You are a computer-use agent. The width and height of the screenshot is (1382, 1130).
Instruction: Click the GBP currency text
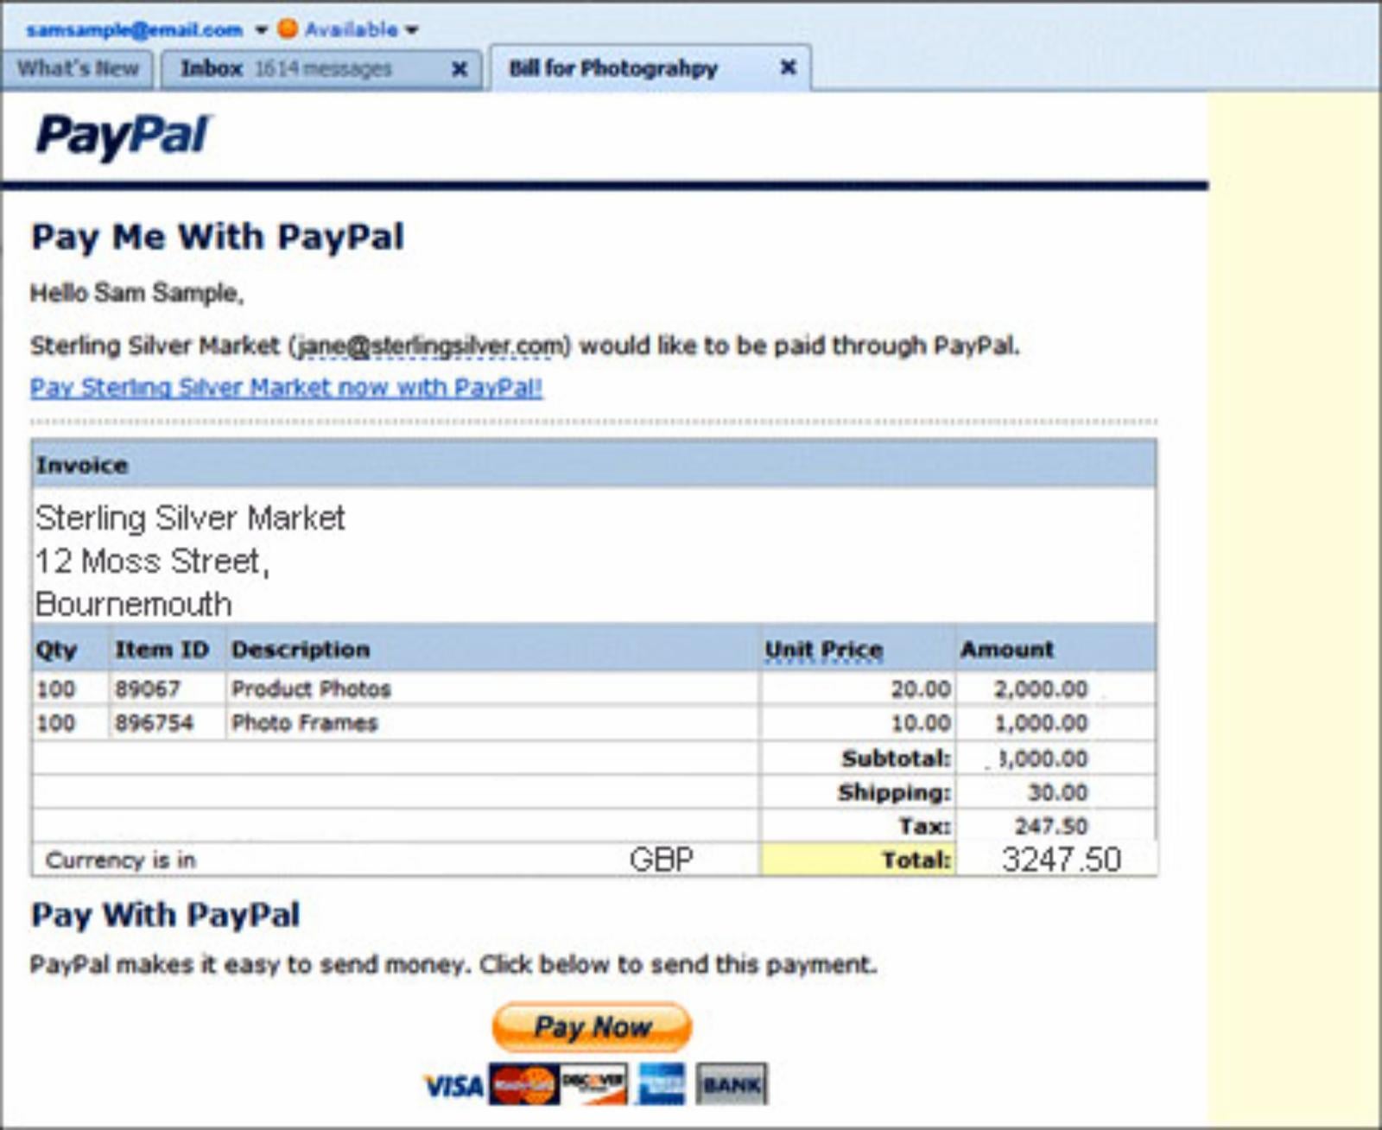[x=661, y=860]
